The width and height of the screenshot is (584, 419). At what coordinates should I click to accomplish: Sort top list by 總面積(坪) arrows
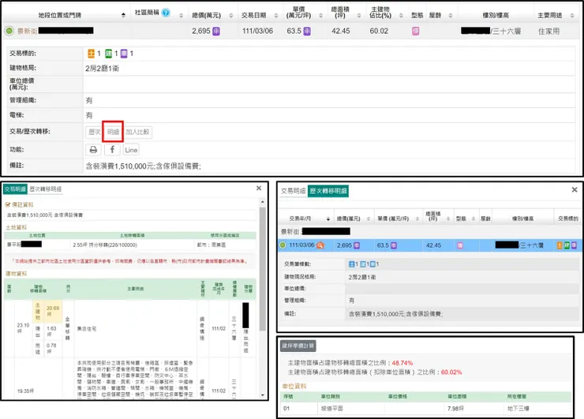pyautogui.click(x=359, y=15)
